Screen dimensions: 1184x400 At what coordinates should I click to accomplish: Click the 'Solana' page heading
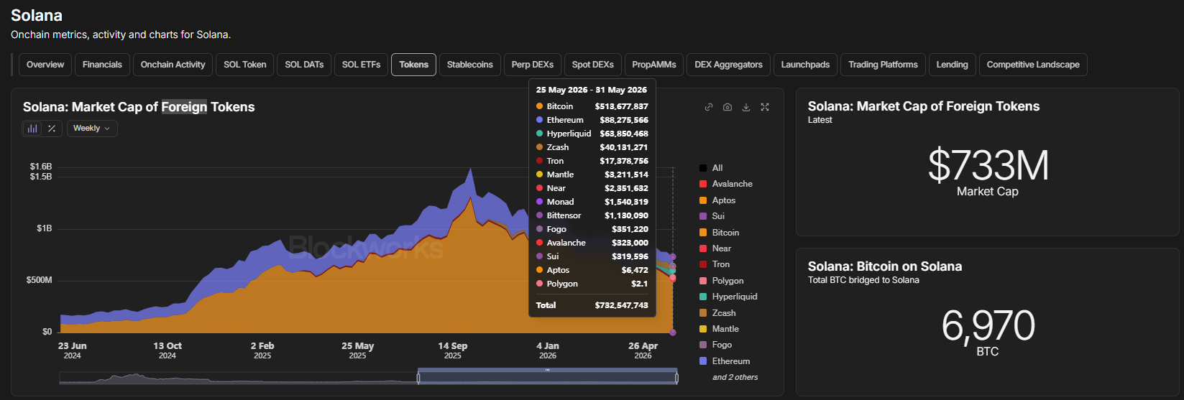(x=37, y=15)
